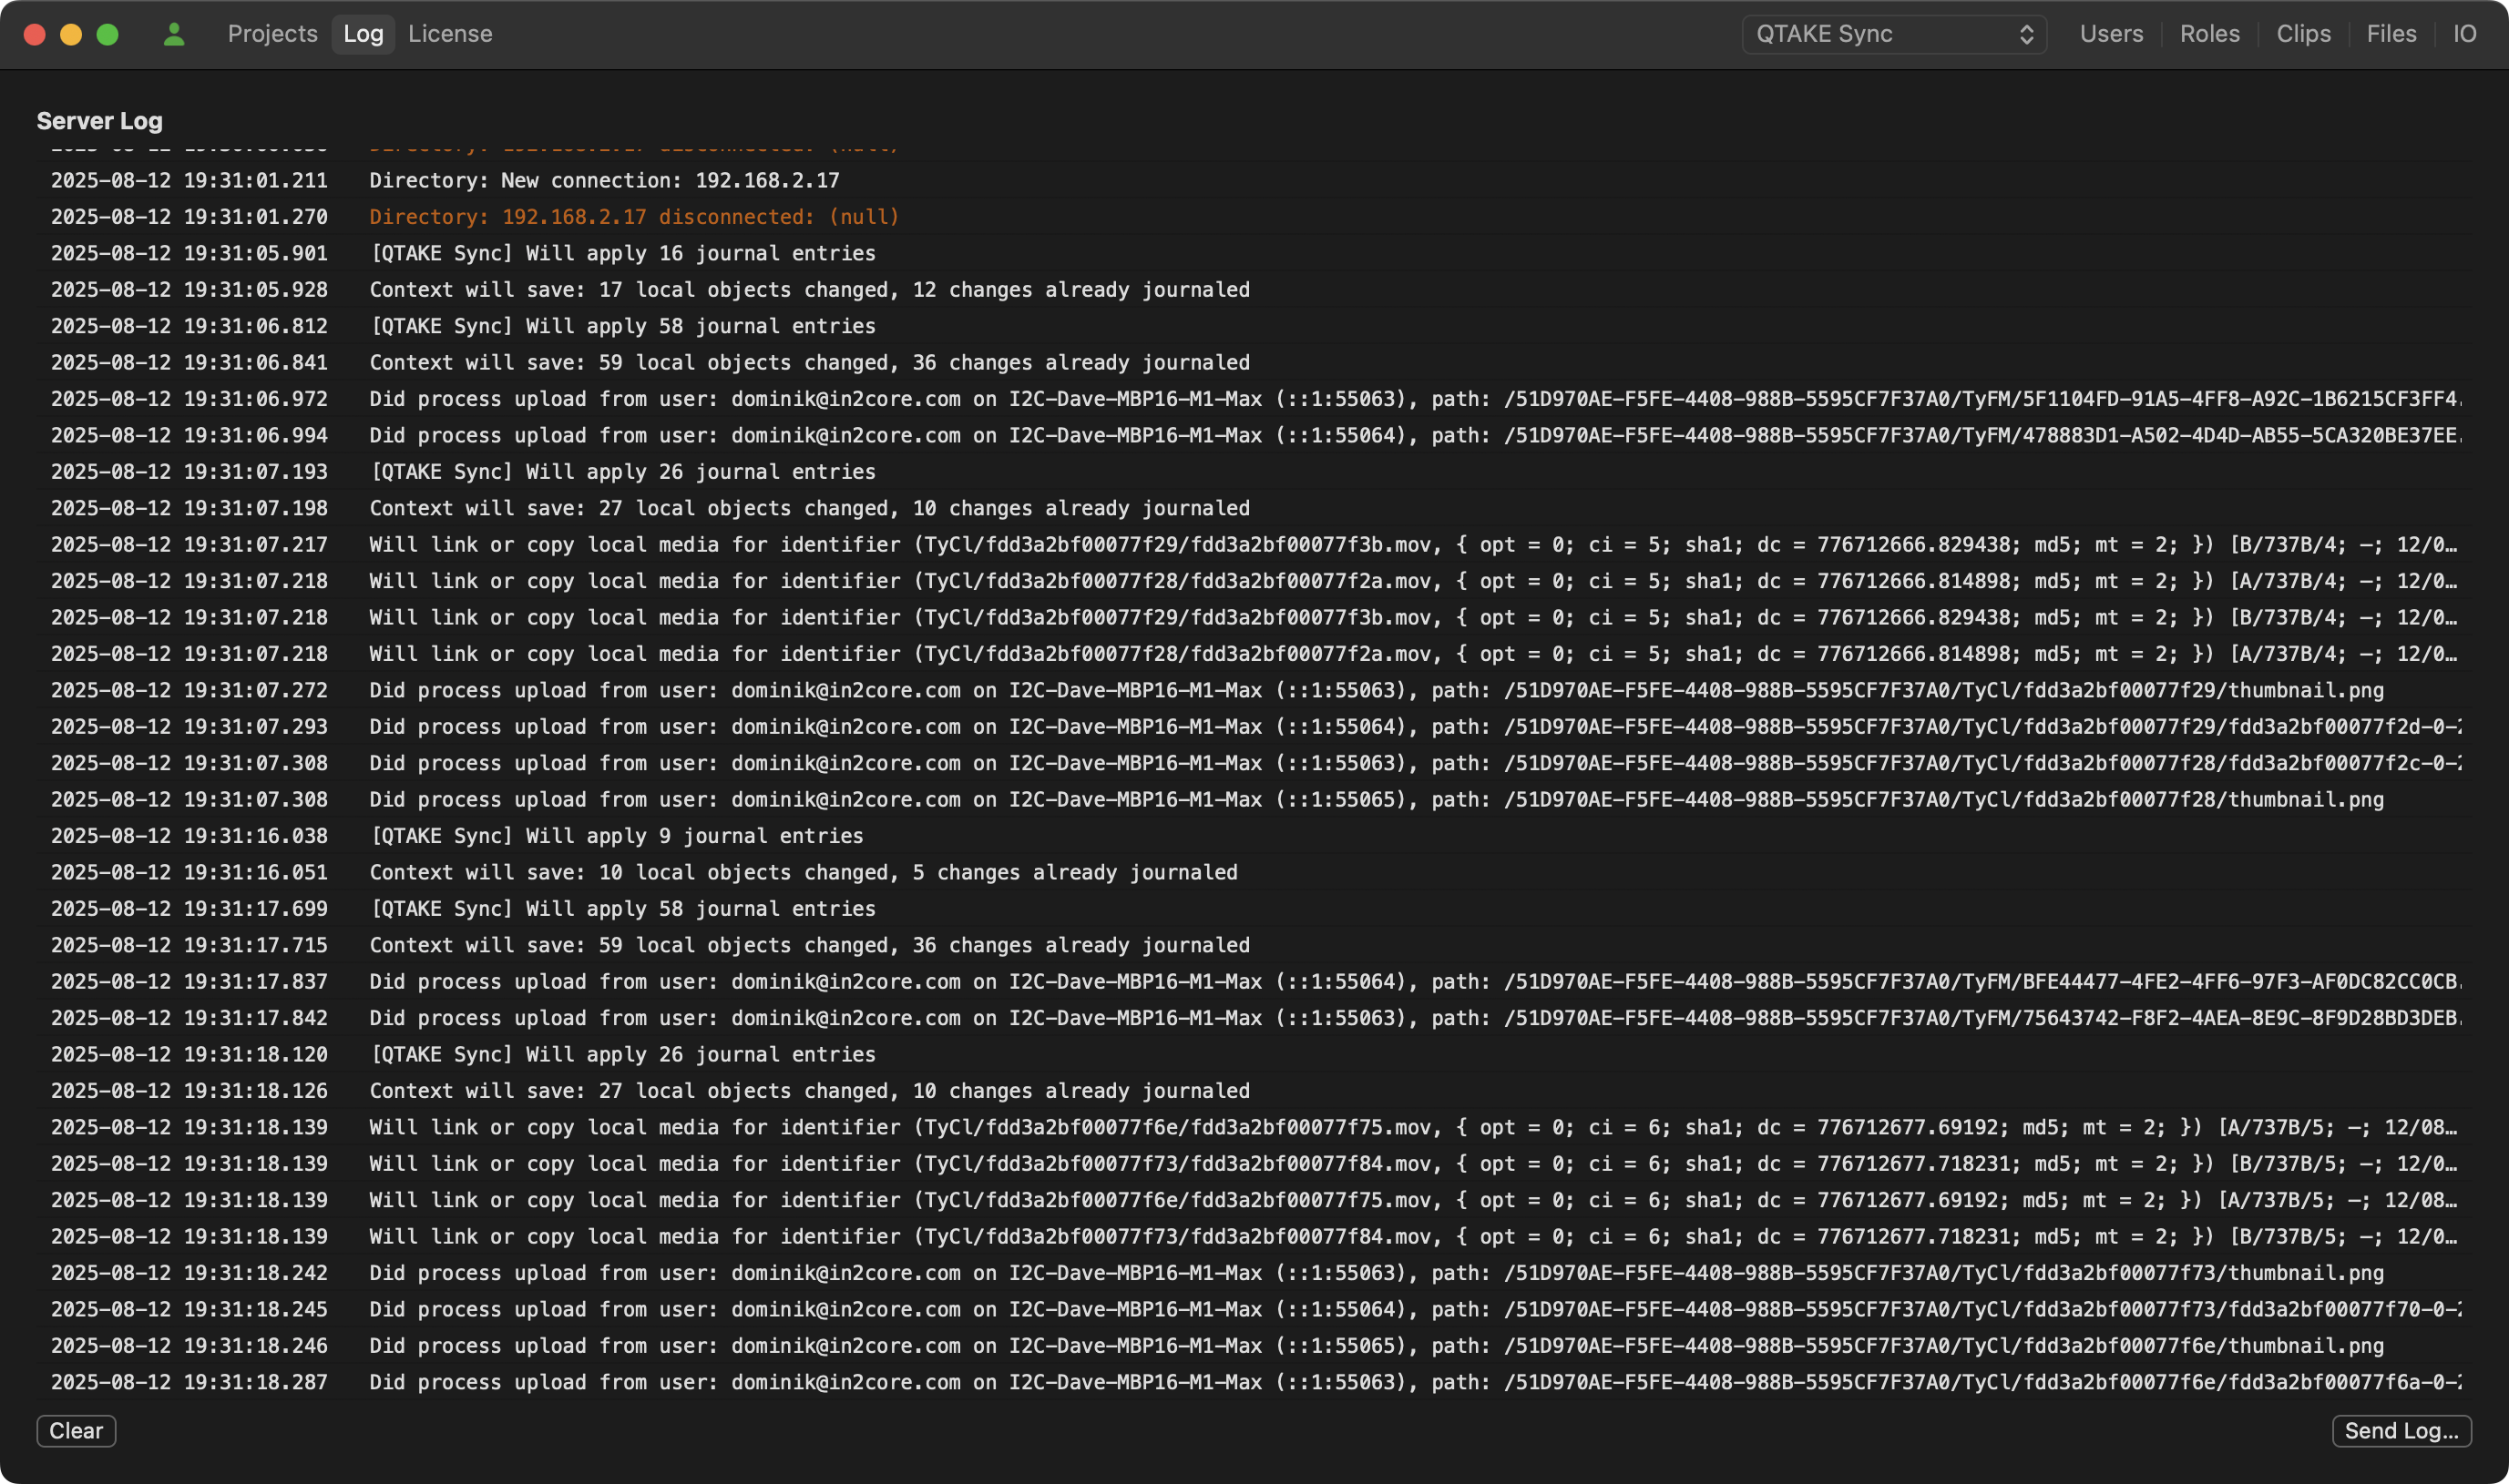Select the New connection 192.168.2.17 log row
The height and width of the screenshot is (1484, 2509).
604,181
